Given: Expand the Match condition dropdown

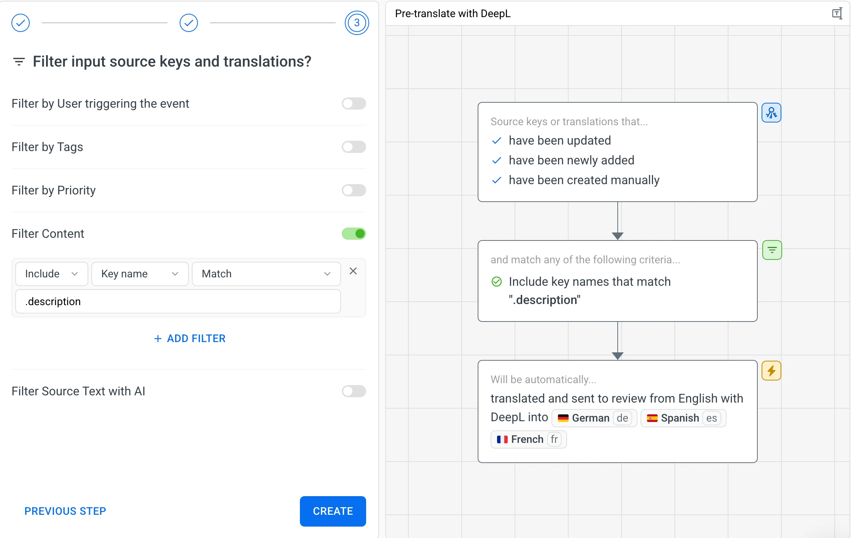Looking at the screenshot, I should pos(266,274).
